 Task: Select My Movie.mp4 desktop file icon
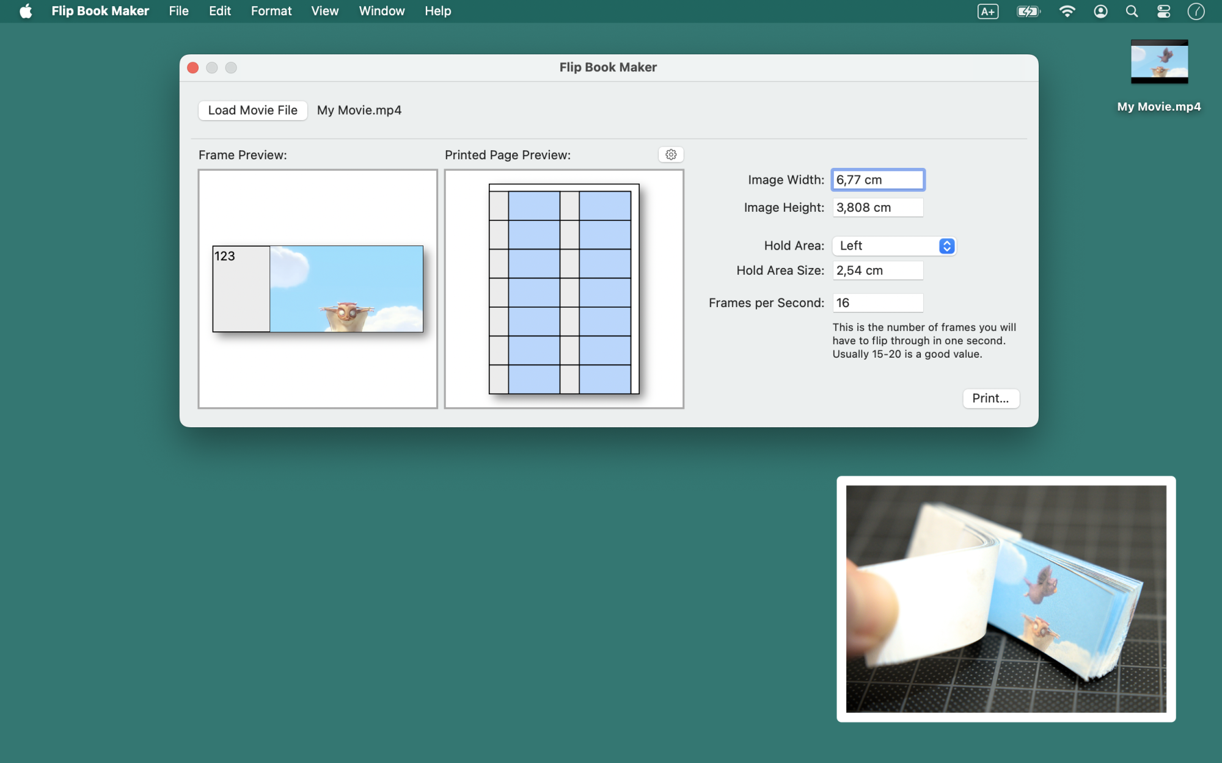(1159, 62)
